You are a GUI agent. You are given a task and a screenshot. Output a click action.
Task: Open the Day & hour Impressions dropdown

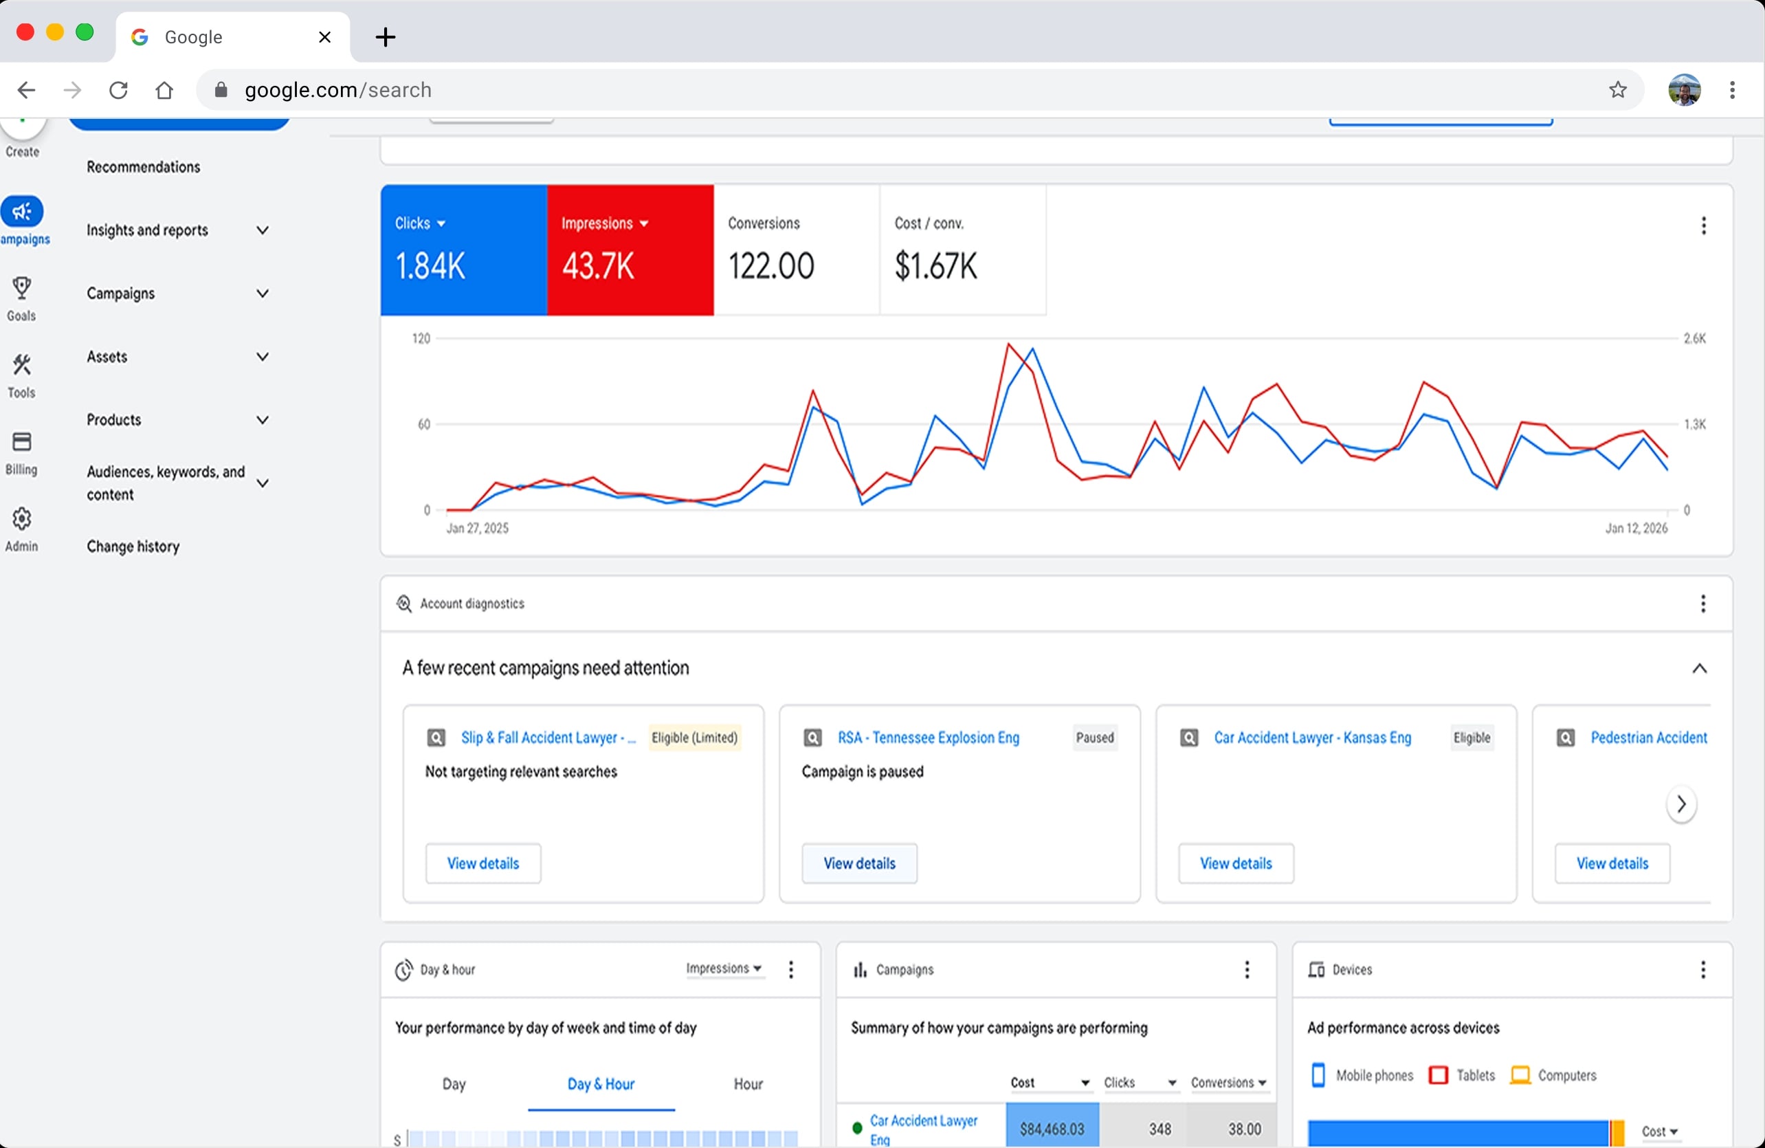tap(724, 969)
